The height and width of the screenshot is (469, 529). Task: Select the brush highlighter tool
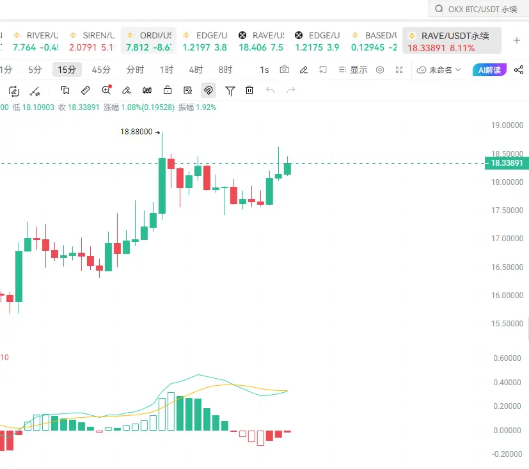(x=126, y=90)
